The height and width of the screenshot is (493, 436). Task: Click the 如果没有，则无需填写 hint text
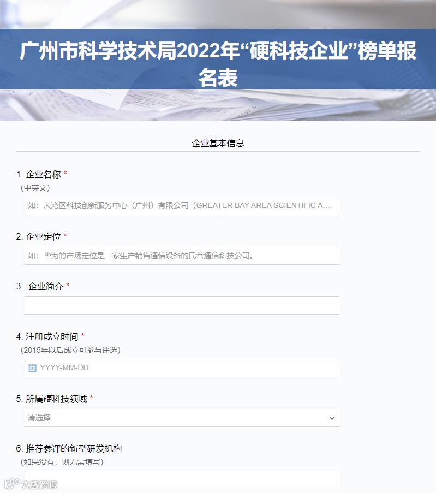[x=62, y=462]
